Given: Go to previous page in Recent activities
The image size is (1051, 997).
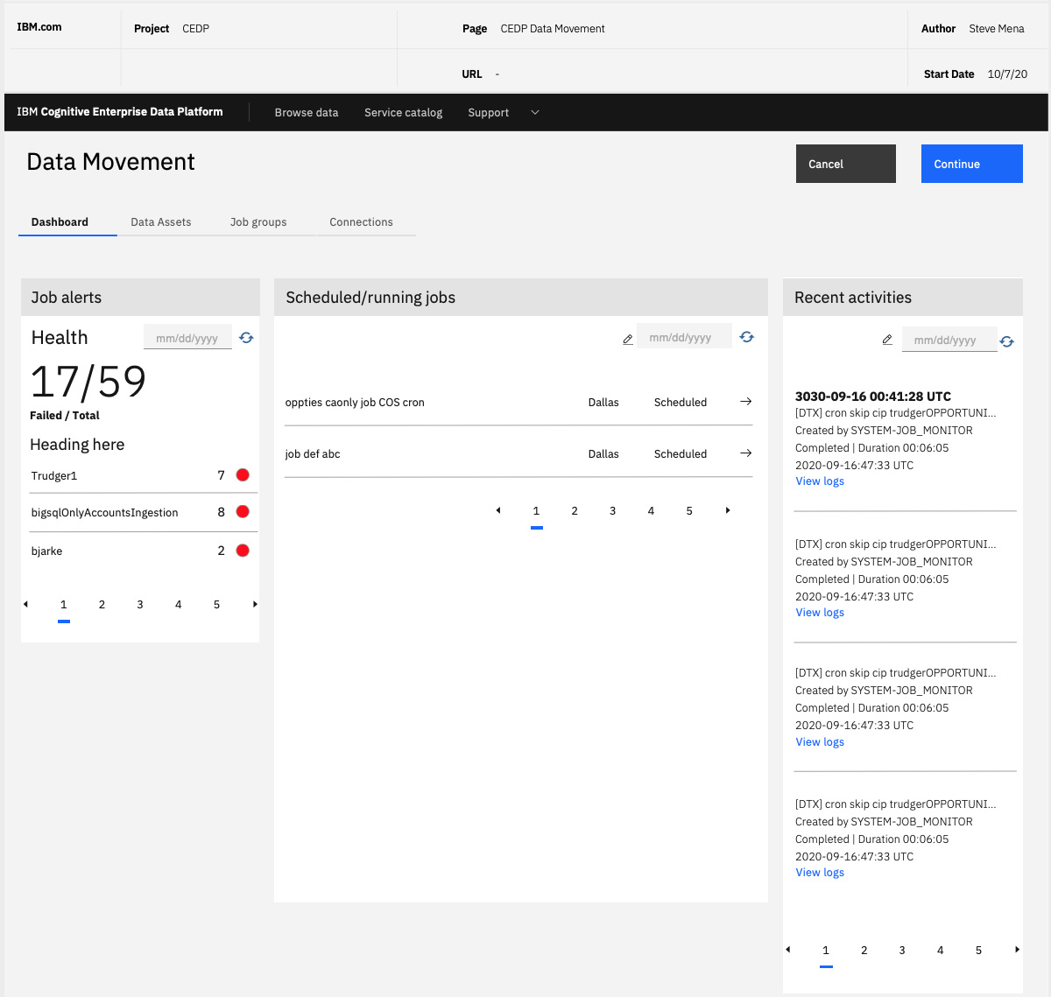Looking at the screenshot, I should [x=788, y=950].
